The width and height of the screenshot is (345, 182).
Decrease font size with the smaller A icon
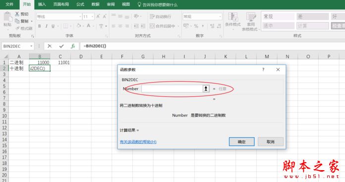[x=105, y=16]
